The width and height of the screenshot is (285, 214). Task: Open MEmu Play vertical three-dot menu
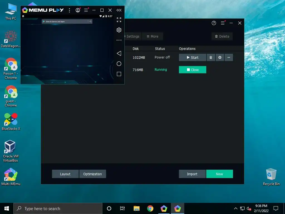click(69, 10)
